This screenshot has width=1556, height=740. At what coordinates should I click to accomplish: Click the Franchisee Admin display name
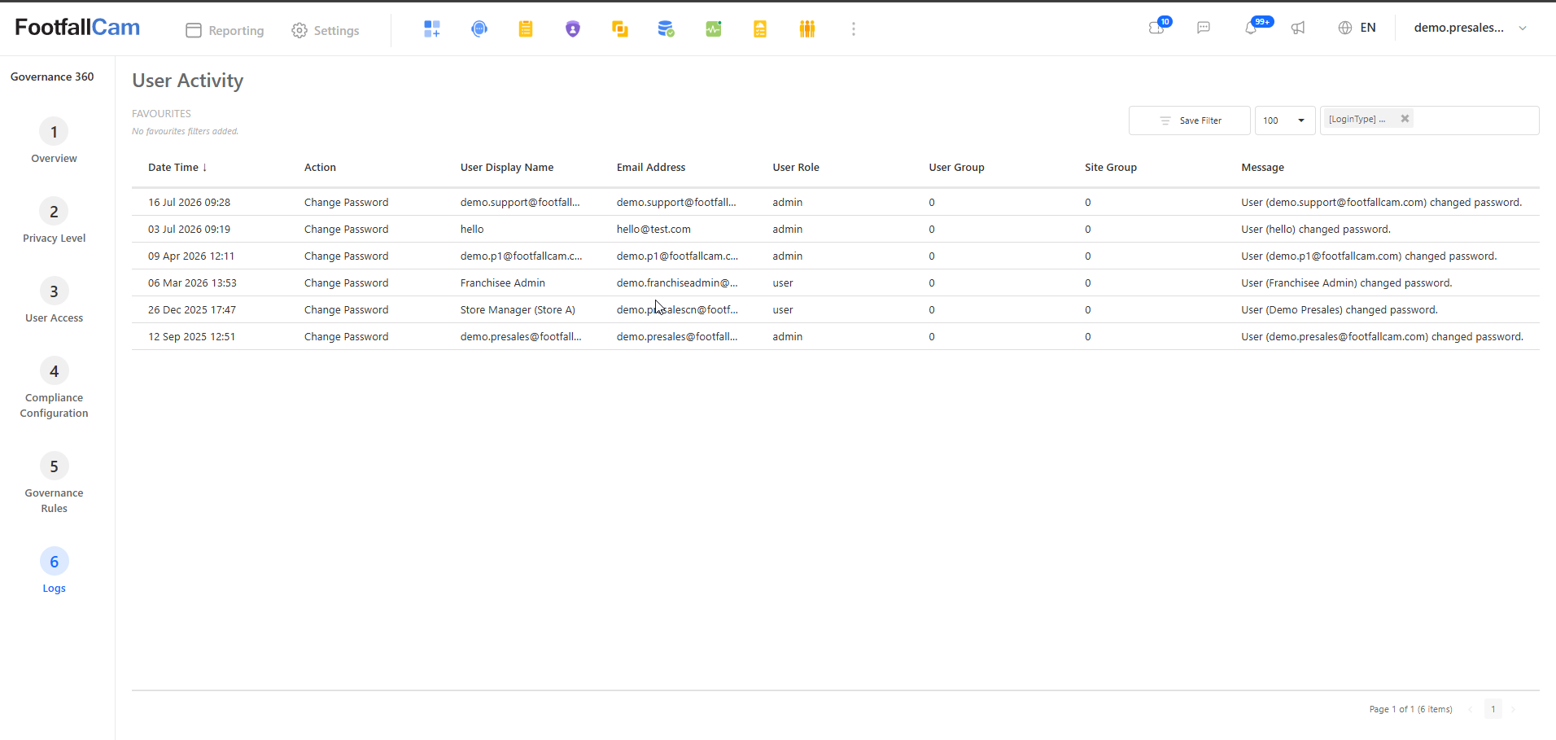point(503,283)
